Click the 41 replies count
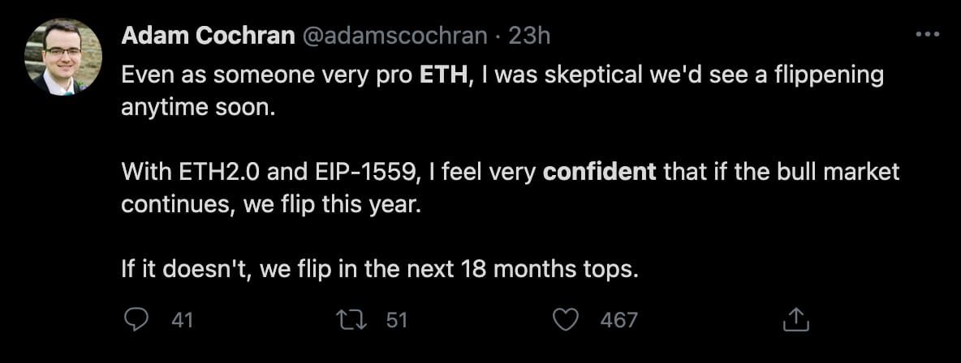Image resolution: width=961 pixels, height=363 pixels. pos(182,320)
